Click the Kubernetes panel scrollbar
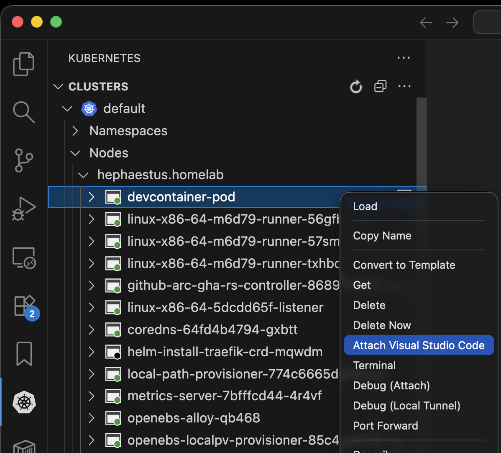The image size is (501, 453). click(x=421, y=142)
